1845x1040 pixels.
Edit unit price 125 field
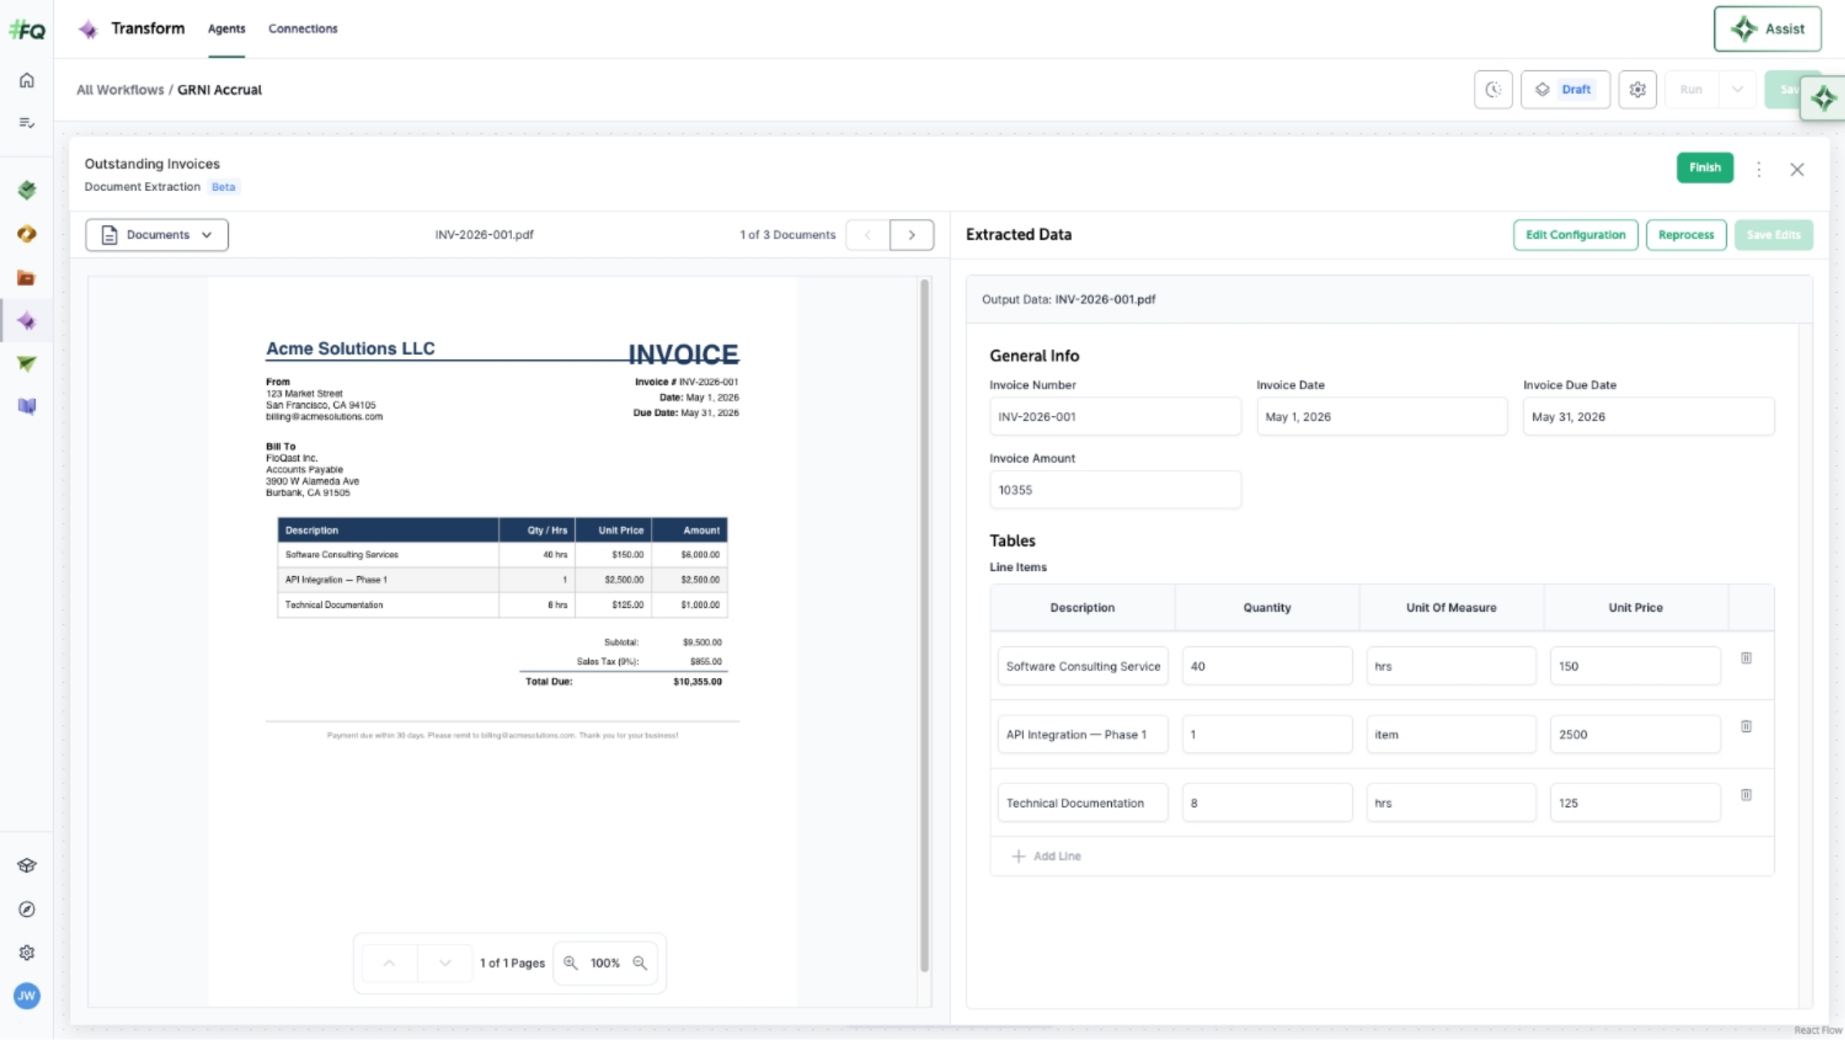(x=1635, y=803)
